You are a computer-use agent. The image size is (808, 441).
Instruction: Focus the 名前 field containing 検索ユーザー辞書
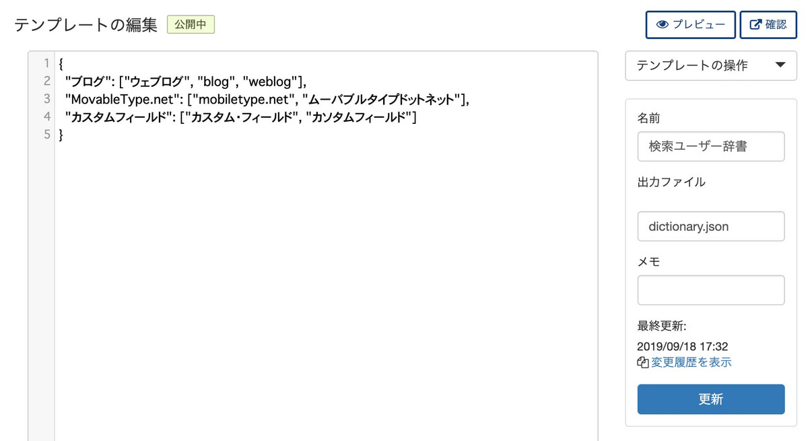coord(711,146)
